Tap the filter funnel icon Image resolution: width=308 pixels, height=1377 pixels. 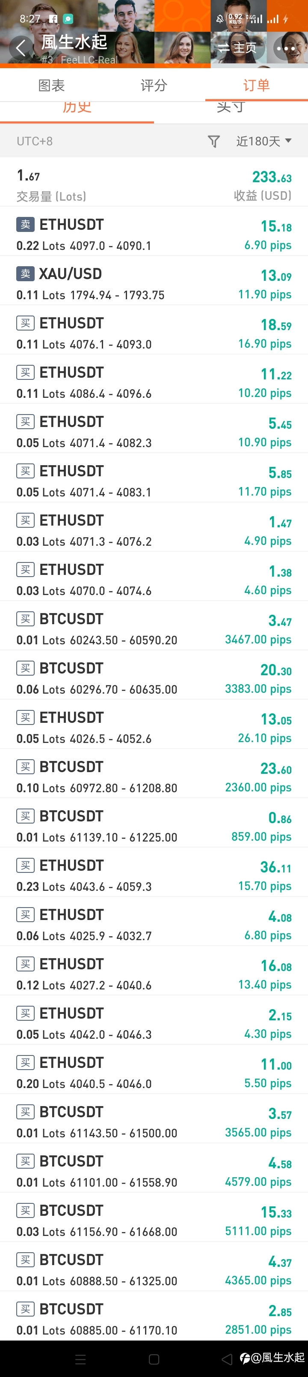click(213, 141)
